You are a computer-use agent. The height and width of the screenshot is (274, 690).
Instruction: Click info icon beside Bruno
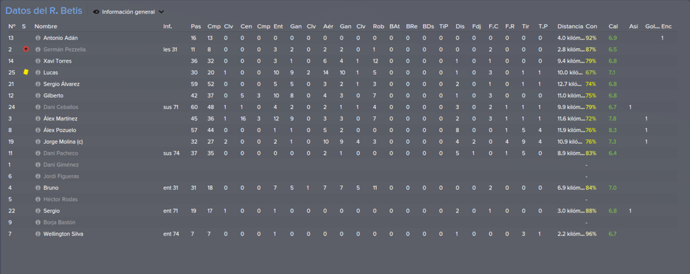(38, 188)
